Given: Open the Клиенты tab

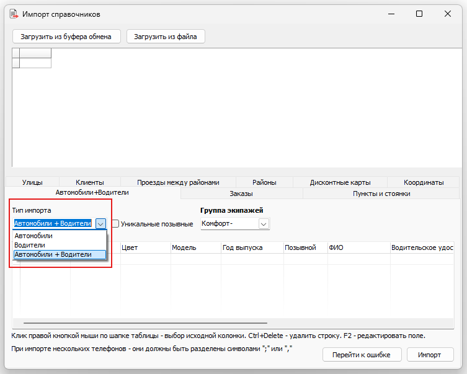Looking at the screenshot, I should click(90, 182).
